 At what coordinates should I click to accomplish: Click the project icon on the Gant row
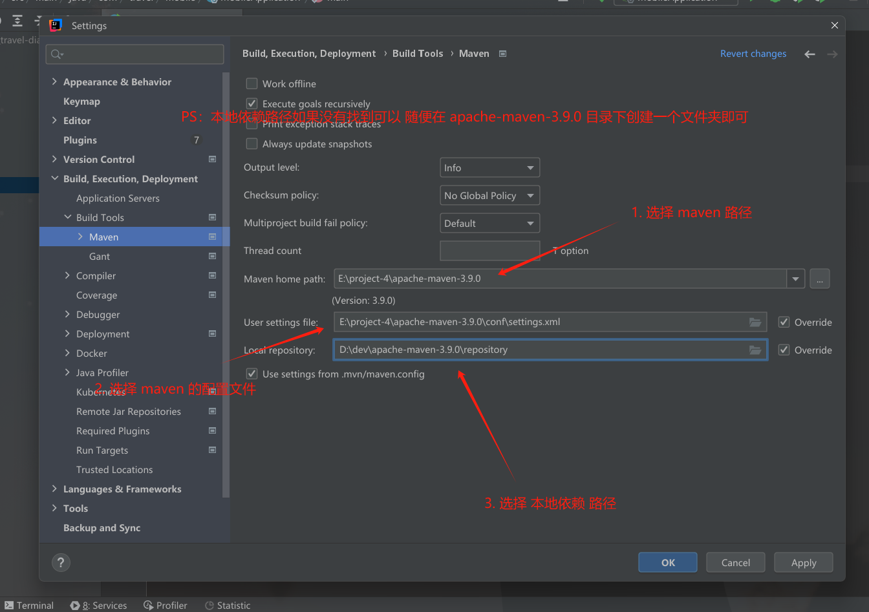pyautogui.click(x=212, y=257)
